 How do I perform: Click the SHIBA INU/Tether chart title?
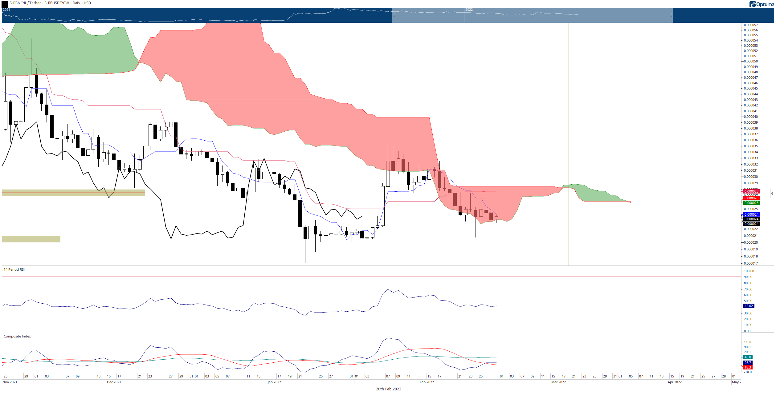click(x=50, y=3)
